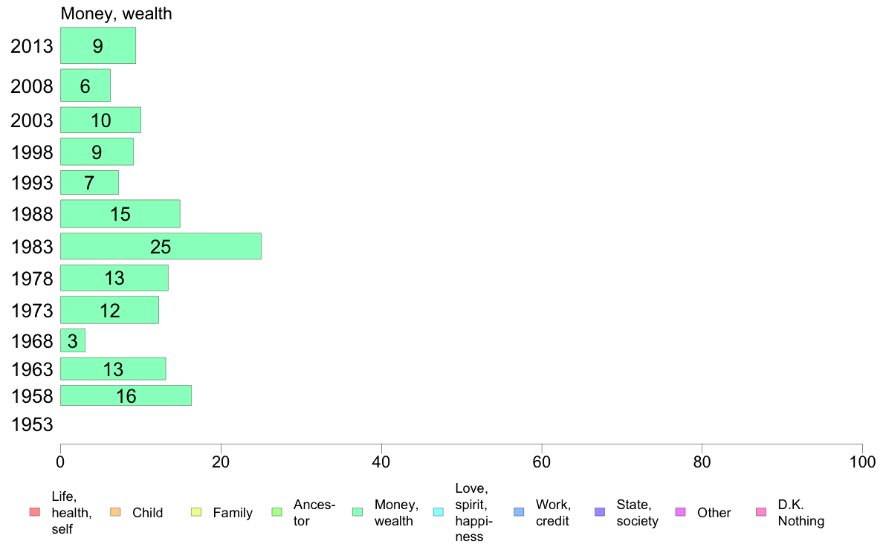Viewport: 883px width, 547px height.
Task: Select the 2013 bar showing 9
Action: click(98, 45)
